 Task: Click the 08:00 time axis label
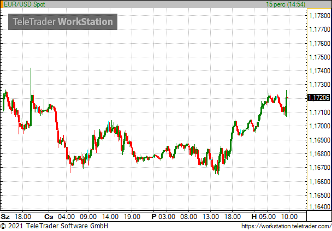point(188,217)
